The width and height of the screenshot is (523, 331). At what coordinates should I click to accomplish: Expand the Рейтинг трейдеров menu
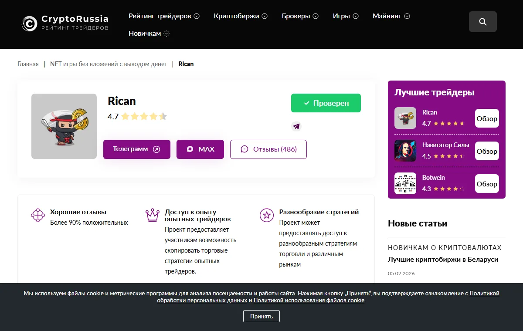pos(164,16)
